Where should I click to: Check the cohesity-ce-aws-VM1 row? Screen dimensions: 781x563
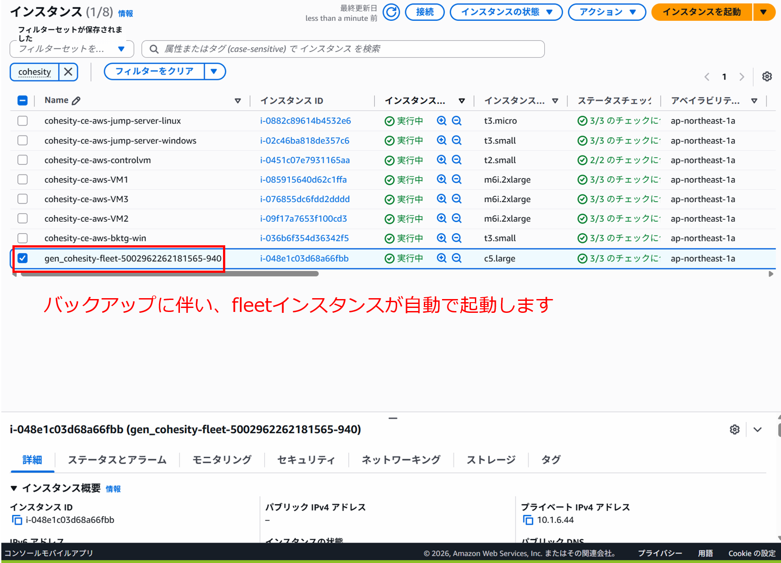tap(23, 180)
